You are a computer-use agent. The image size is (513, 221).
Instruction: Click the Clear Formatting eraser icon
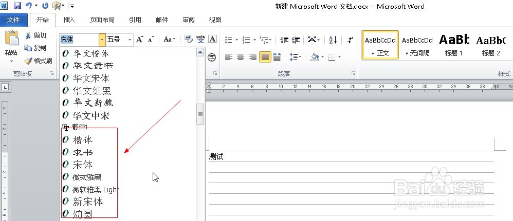pos(189,39)
